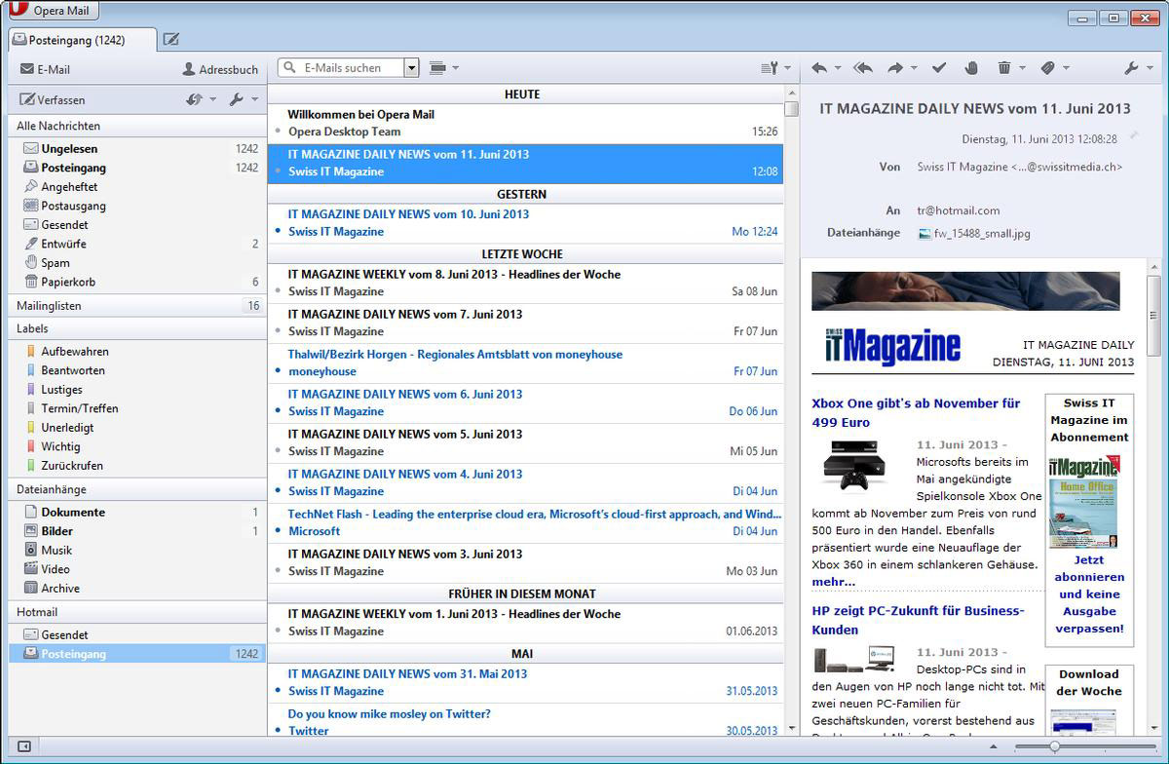
Task: Open search options dropdown in E-Mails suchen
Action: click(x=411, y=68)
